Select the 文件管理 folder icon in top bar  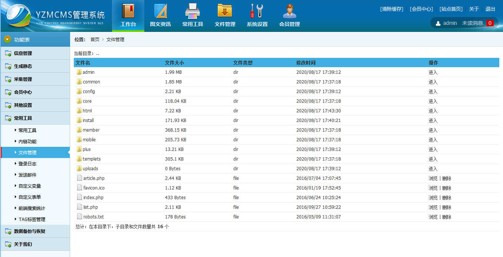pyautogui.click(x=225, y=11)
